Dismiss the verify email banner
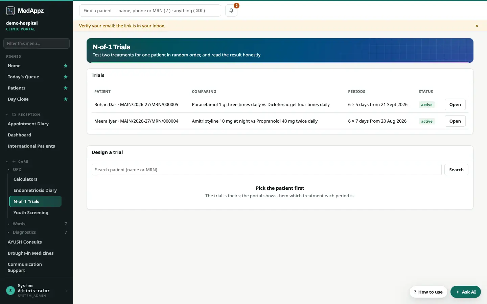This screenshot has width=487, height=304. point(477,26)
